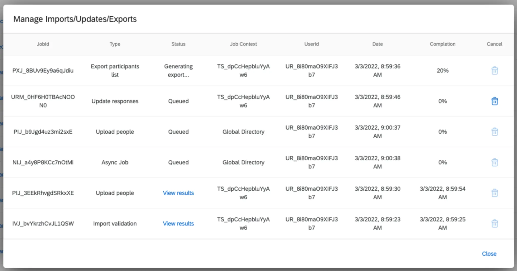Cancel the Import validation job
The image size is (517, 271).
click(495, 223)
